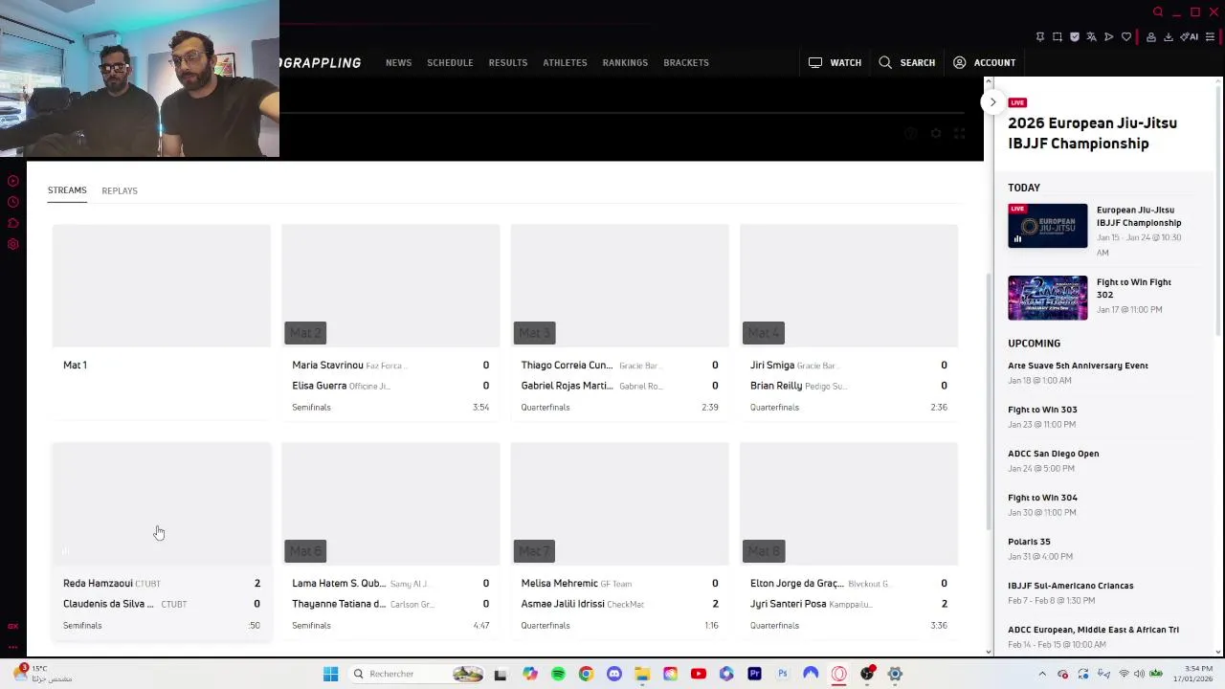
Task: Open Fight to Win 303 event
Action: point(1042,410)
